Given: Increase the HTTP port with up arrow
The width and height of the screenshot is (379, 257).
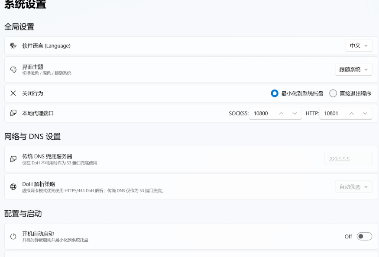Looking at the screenshot, I should click(x=352, y=113).
